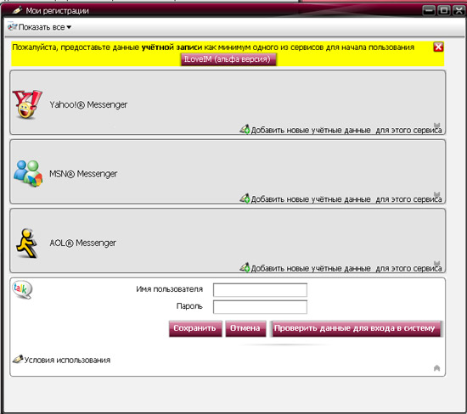The width and height of the screenshot is (467, 414).
Task: Maximize the Мои регистрации window
Action: (444, 11)
